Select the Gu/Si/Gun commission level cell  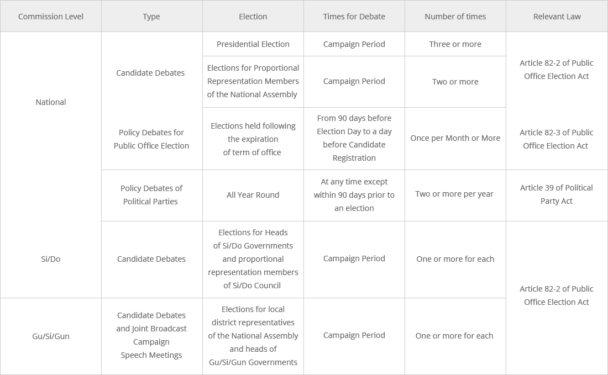(51, 336)
